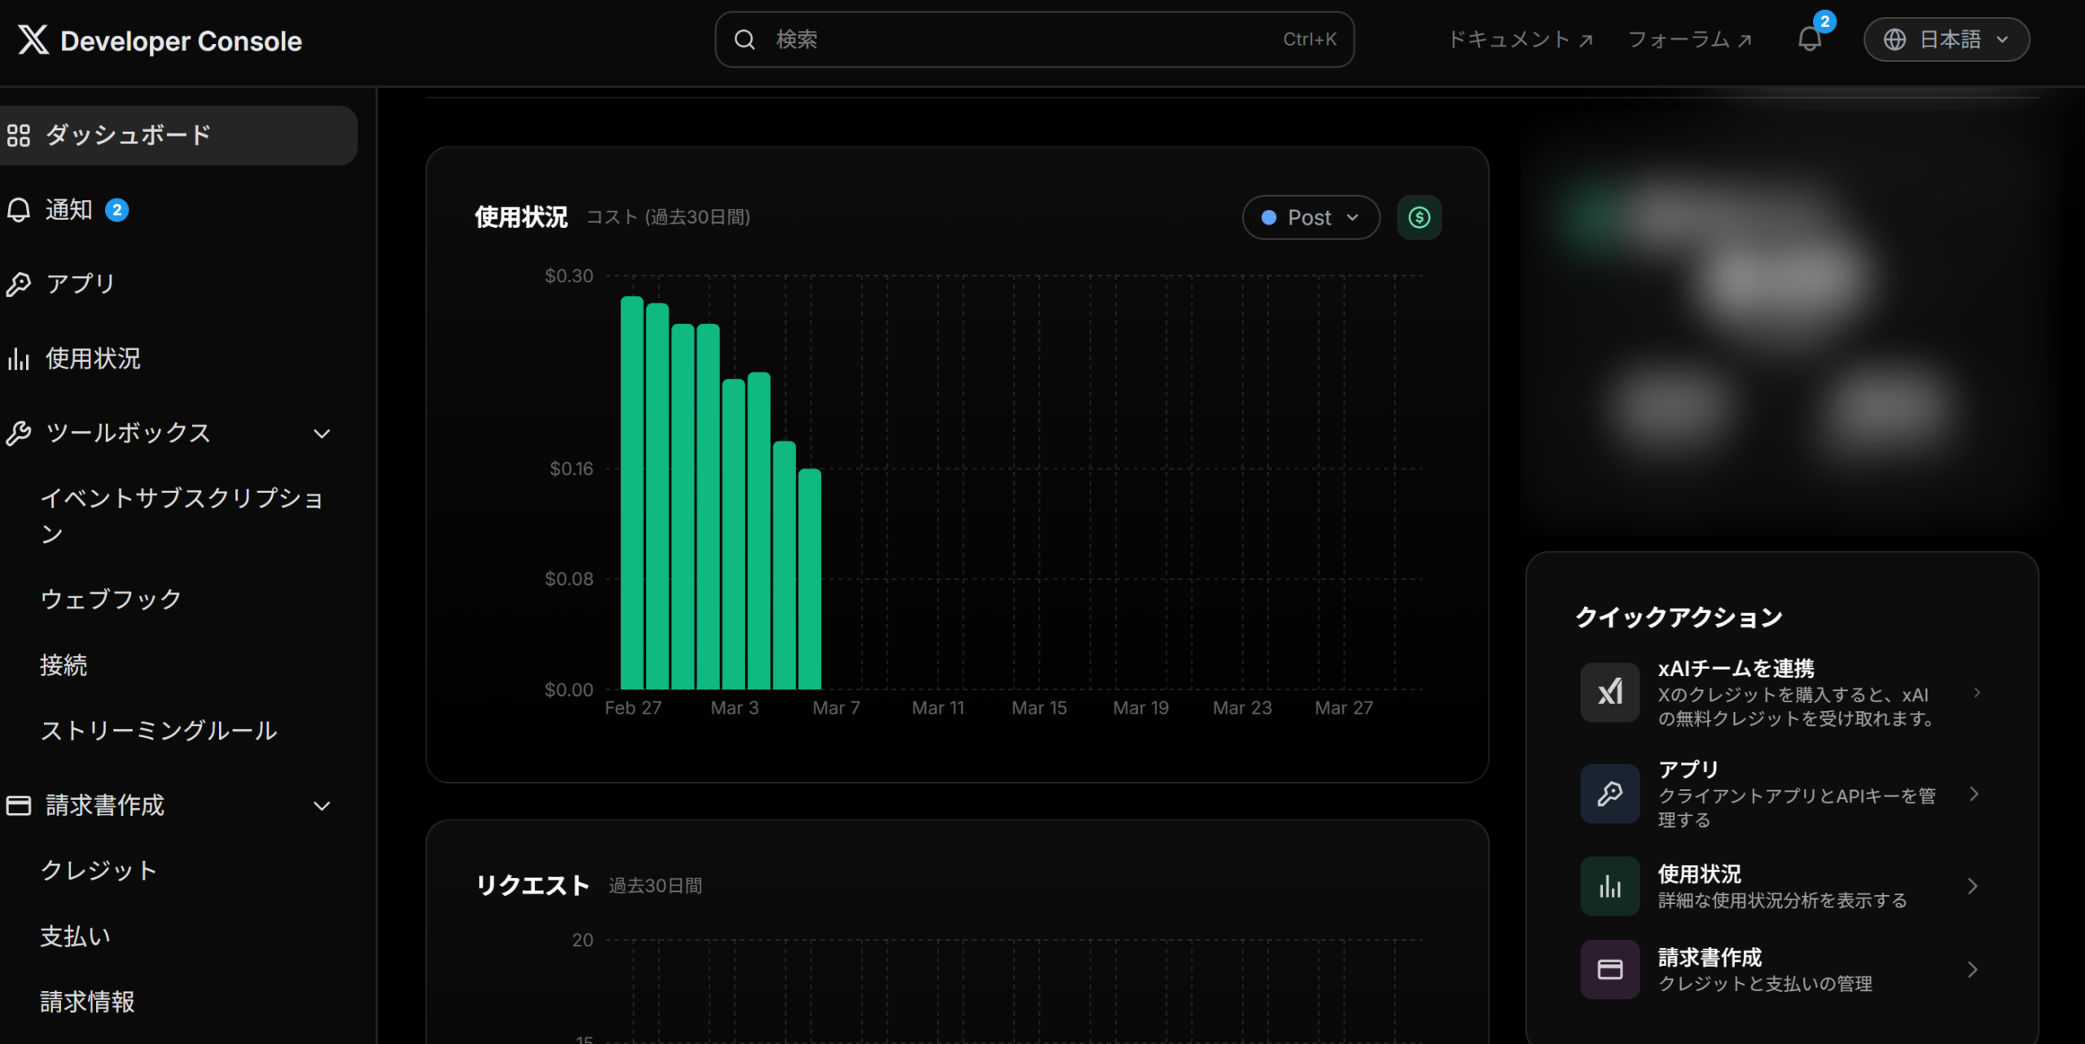Click the key icon in quick actions

click(1609, 793)
